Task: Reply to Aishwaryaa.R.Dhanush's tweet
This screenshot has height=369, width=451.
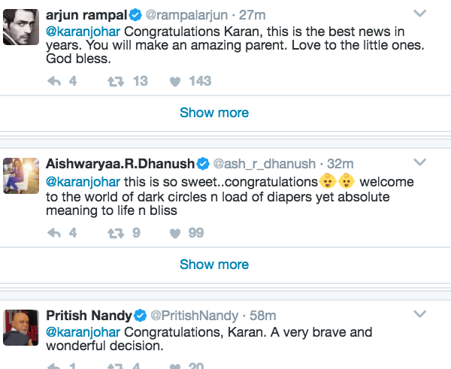Action: (x=53, y=233)
